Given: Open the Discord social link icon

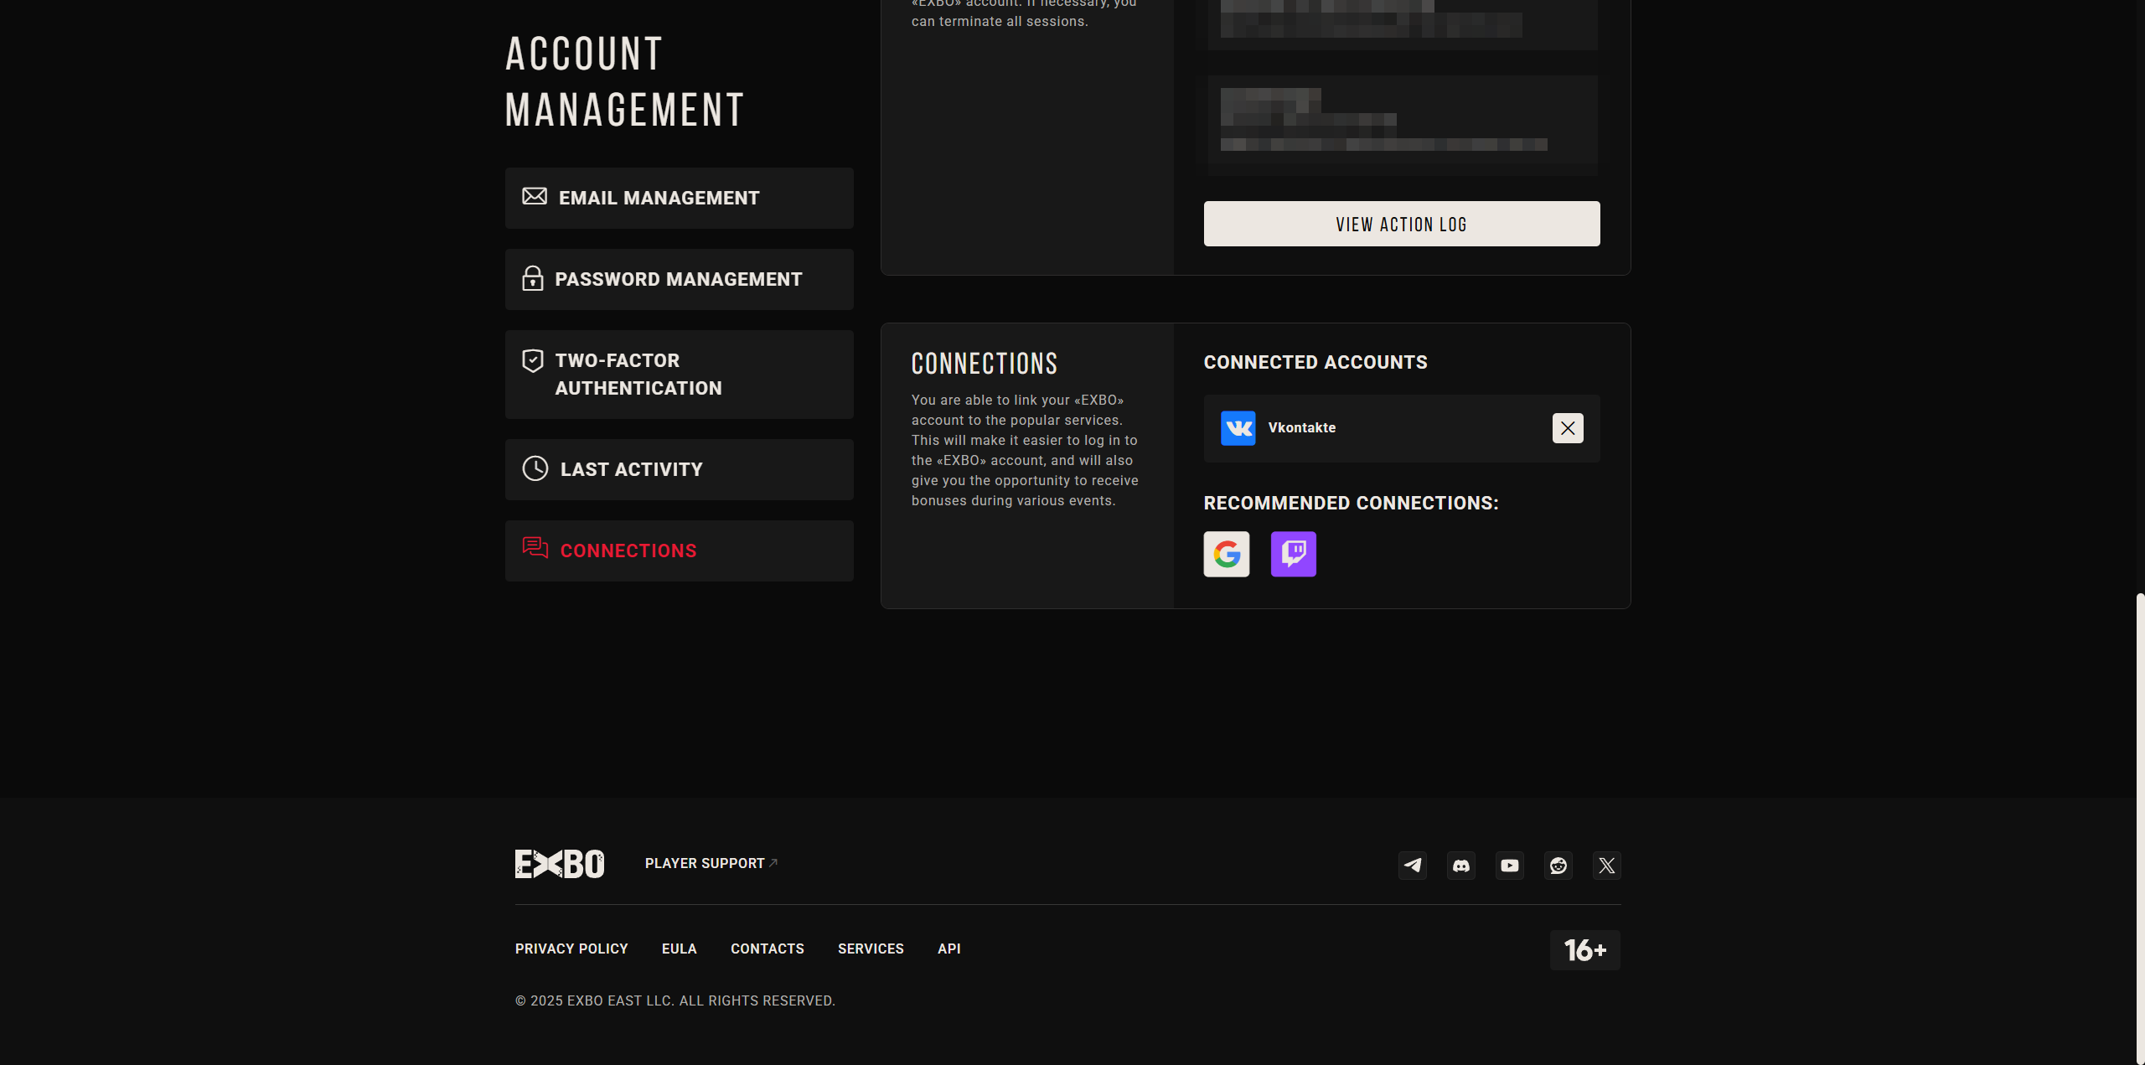Looking at the screenshot, I should pos(1461,866).
